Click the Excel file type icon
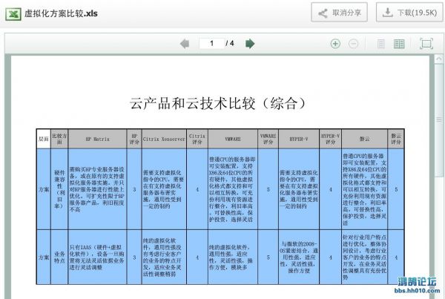 13,13
